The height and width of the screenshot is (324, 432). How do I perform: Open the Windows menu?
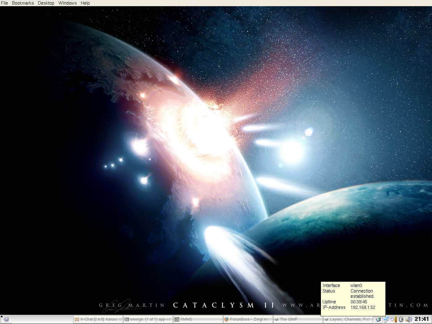[68, 3]
